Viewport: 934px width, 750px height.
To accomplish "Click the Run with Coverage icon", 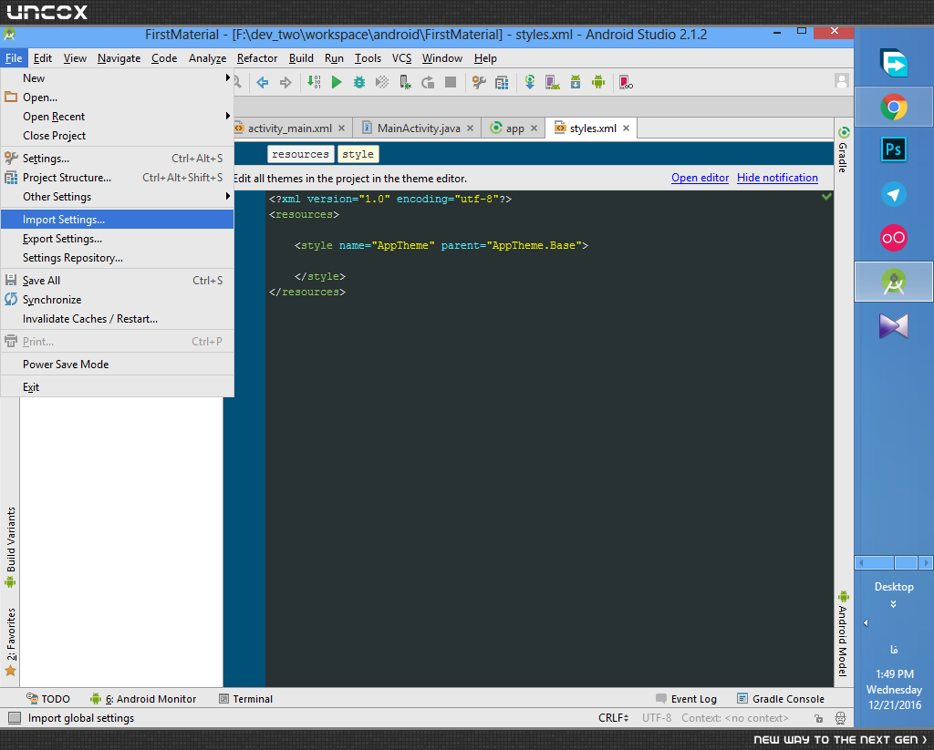I will click(382, 82).
